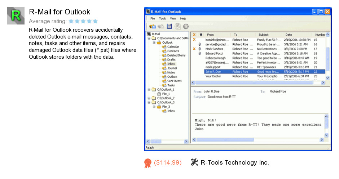Click the gray circular stop icon
This screenshot has width=339, height=179.
pos(186,26)
